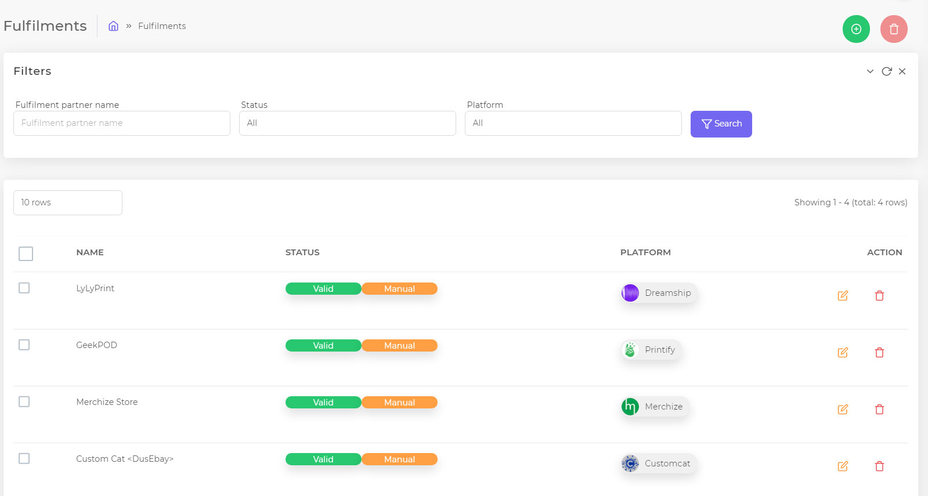
Task: Toggle the select all rows checkbox
Action: point(26,254)
